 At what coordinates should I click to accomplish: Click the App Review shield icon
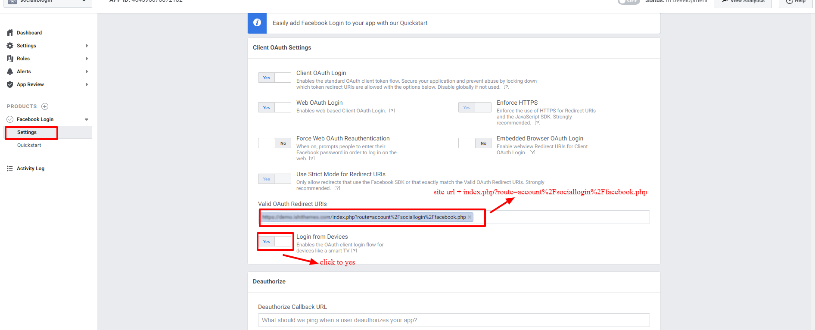click(10, 84)
